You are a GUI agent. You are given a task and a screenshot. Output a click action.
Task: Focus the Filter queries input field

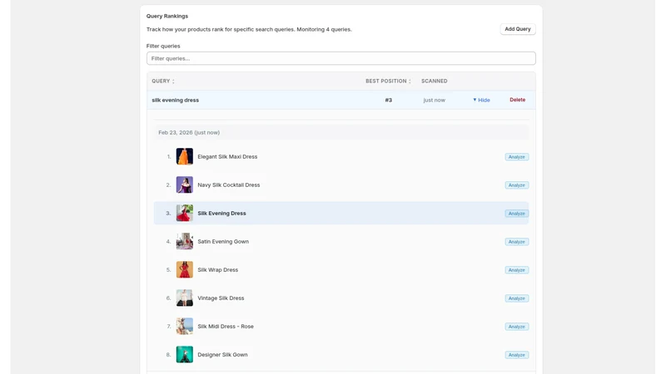(x=340, y=58)
